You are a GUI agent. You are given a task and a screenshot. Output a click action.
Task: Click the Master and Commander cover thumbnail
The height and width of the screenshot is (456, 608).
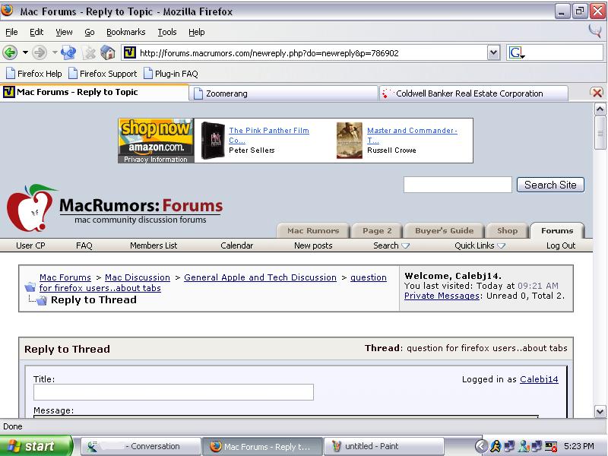click(349, 141)
